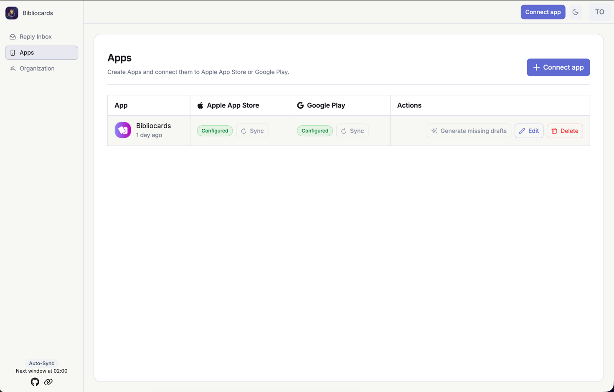The image size is (614, 392).
Task: Delete the Bibliocards app
Action: coord(565,131)
